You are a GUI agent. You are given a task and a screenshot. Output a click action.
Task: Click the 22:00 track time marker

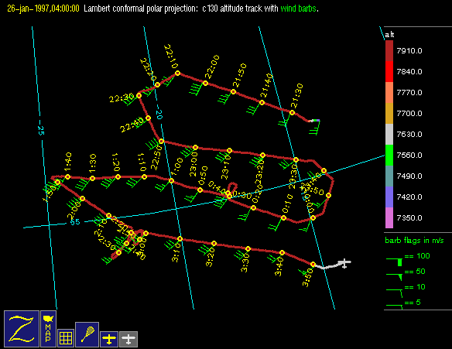tap(205, 84)
